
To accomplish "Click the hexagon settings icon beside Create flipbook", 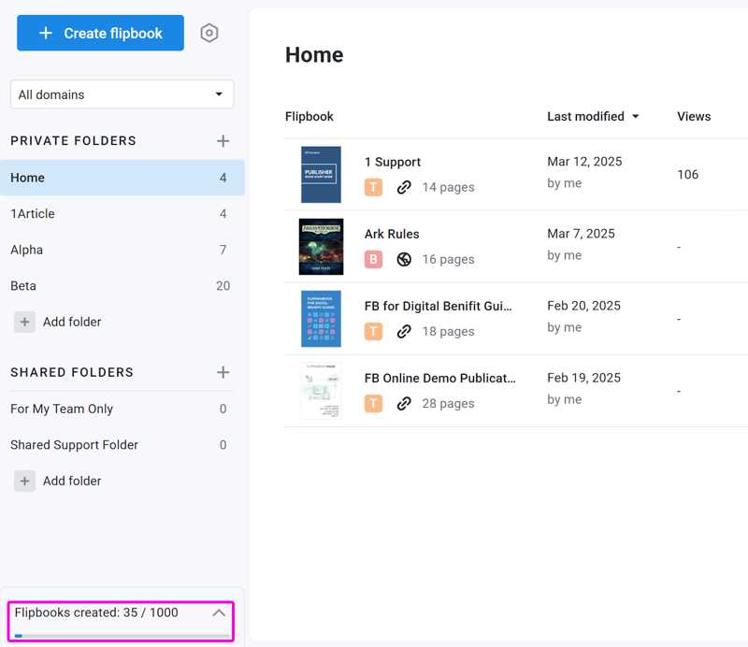I will click(209, 33).
